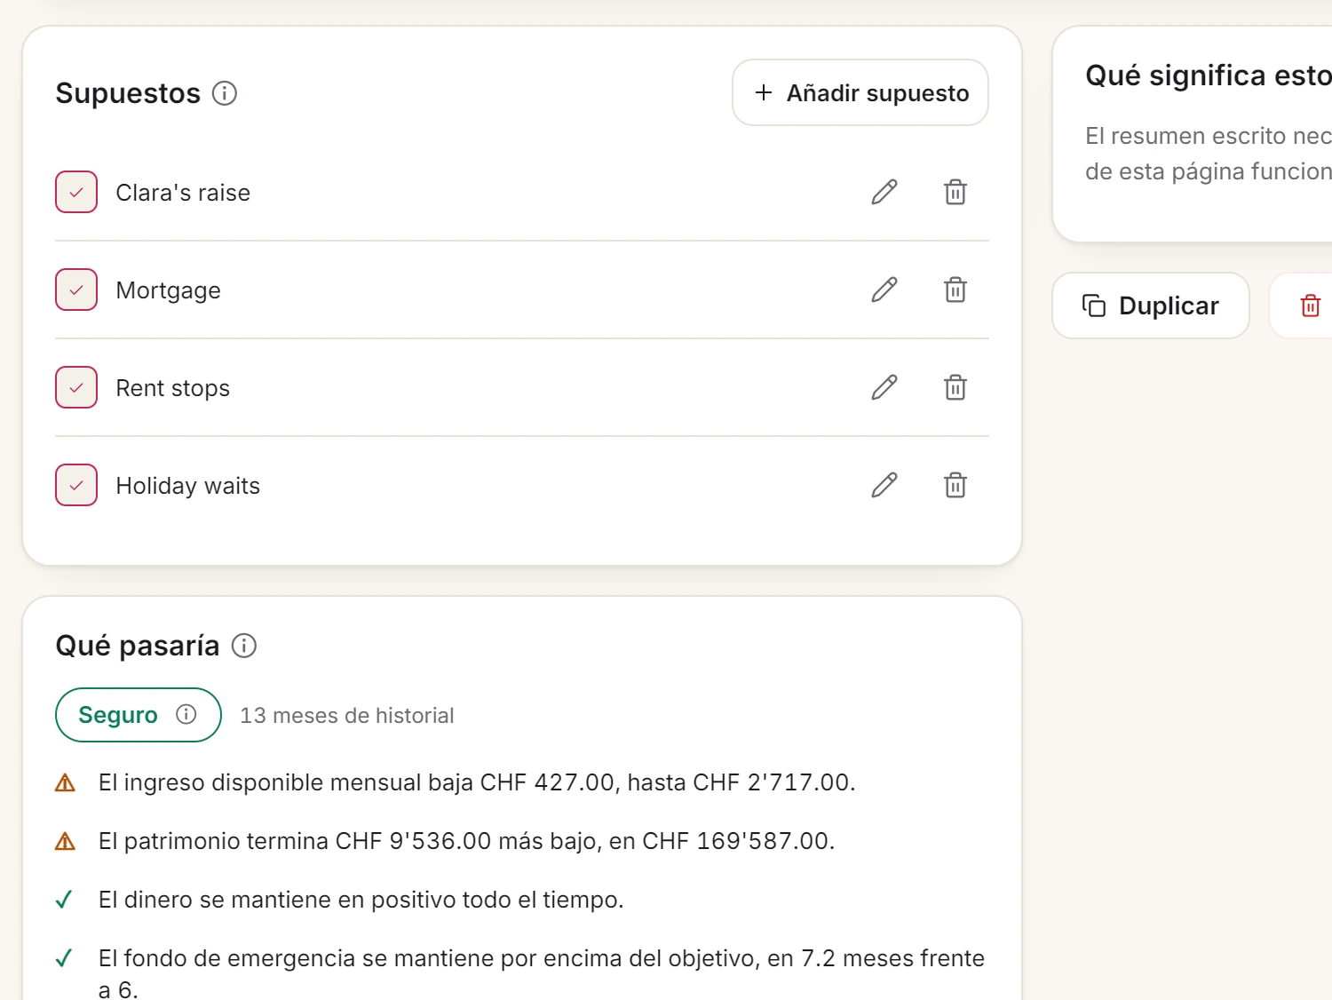Screen dimensions: 1332x1000
Task: Edit the Mortgage assumption
Action: [x=884, y=290]
